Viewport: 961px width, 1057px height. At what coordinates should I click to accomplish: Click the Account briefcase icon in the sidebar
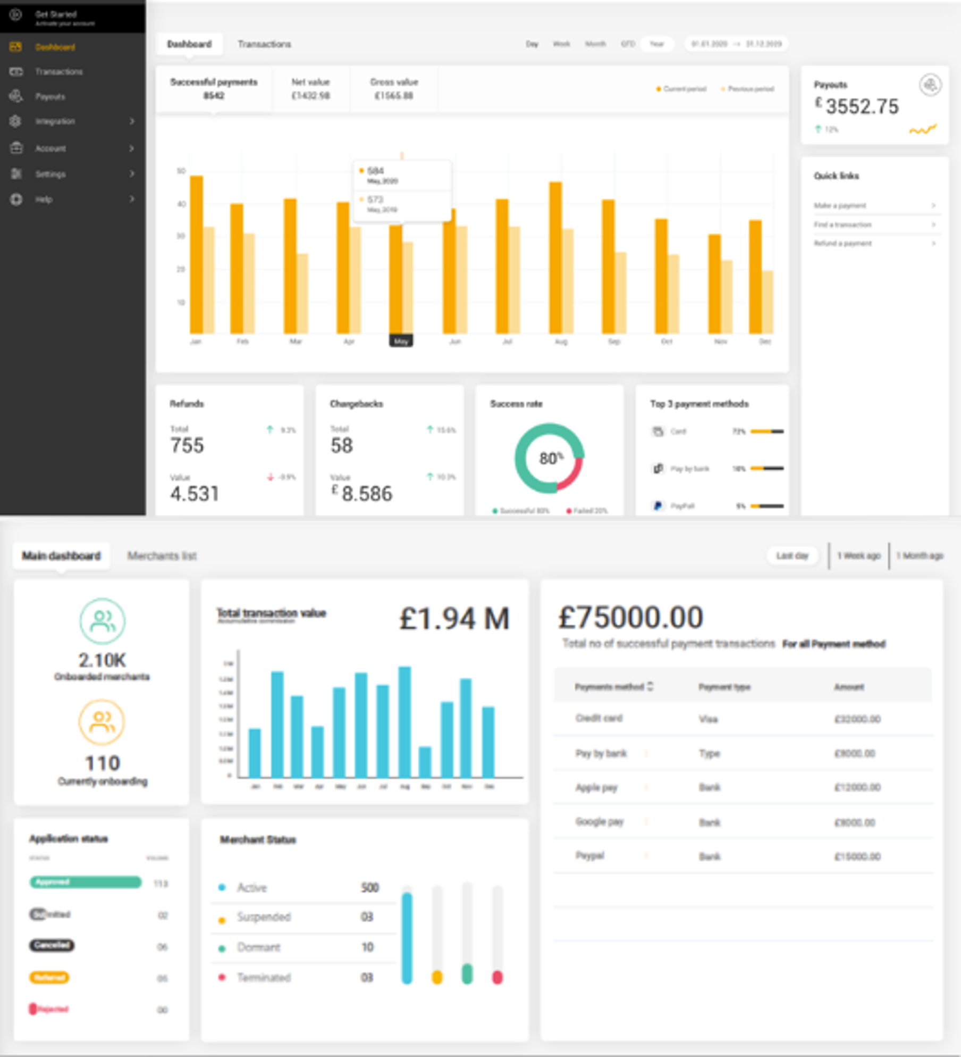pyautogui.click(x=16, y=148)
